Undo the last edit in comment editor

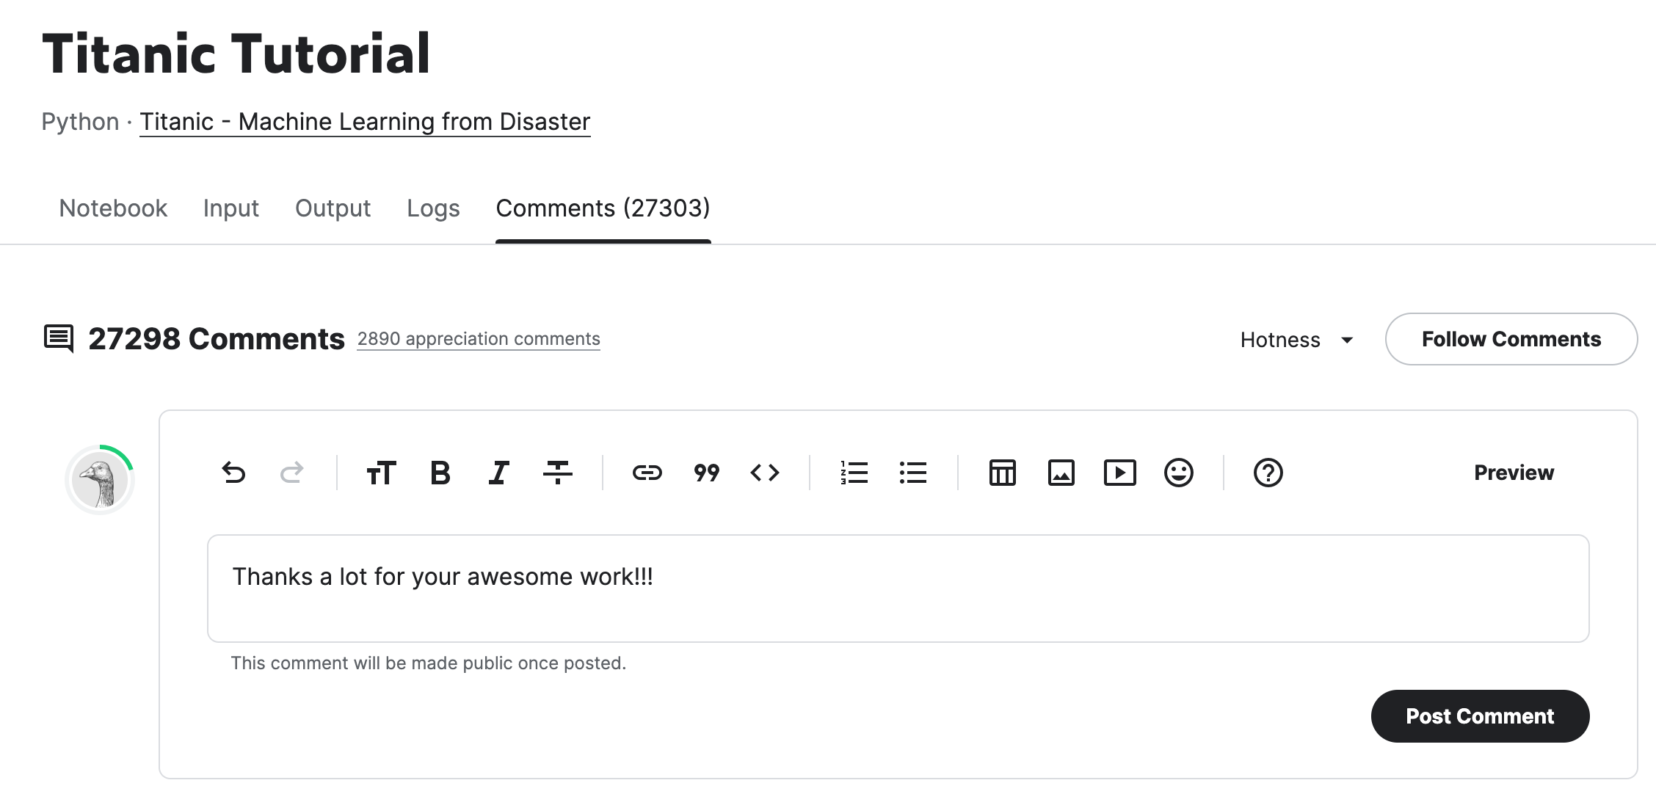[233, 473]
